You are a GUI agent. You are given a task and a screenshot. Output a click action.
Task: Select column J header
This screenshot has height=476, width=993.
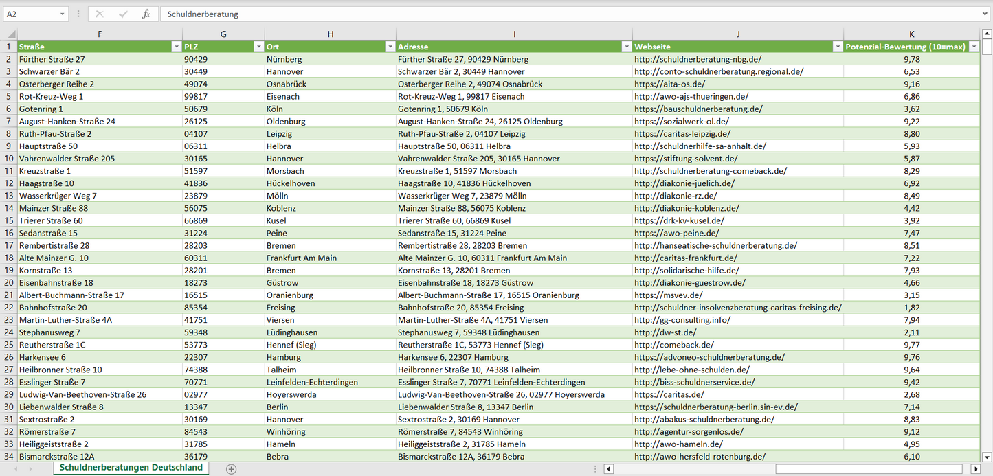coord(737,34)
